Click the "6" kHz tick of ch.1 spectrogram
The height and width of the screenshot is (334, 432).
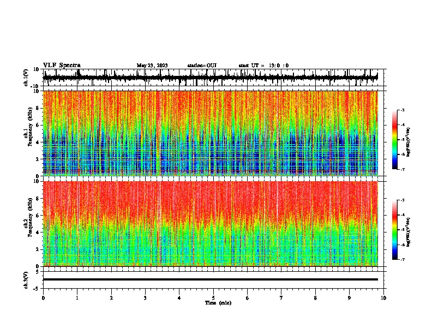click(x=38, y=125)
